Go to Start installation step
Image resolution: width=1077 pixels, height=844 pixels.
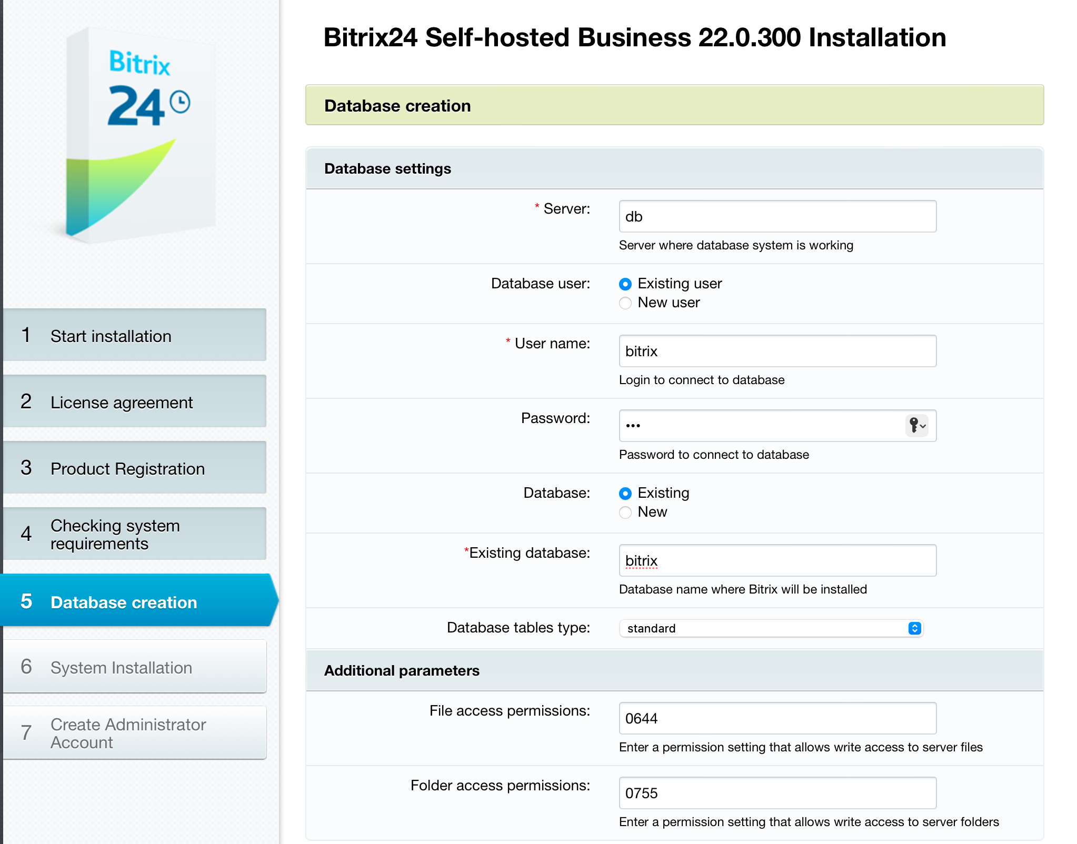pos(135,336)
